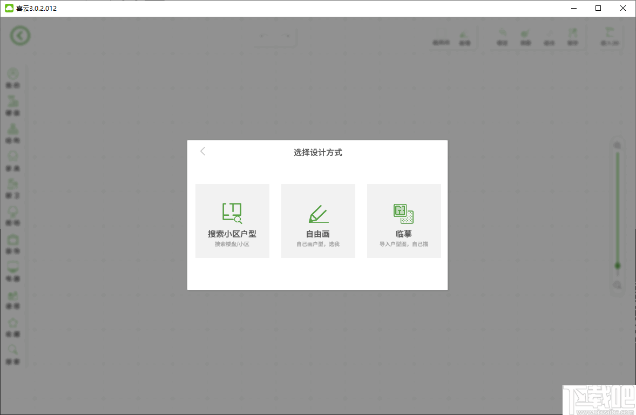Click the topmost tool icon in the left sidebar
The height and width of the screenshot is (415, 636).
click(x=13, y=74)
